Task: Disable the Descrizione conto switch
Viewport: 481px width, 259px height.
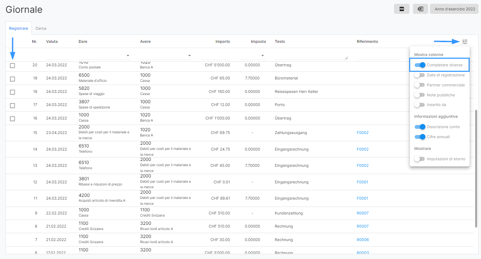Action: (x=420, y=127)
